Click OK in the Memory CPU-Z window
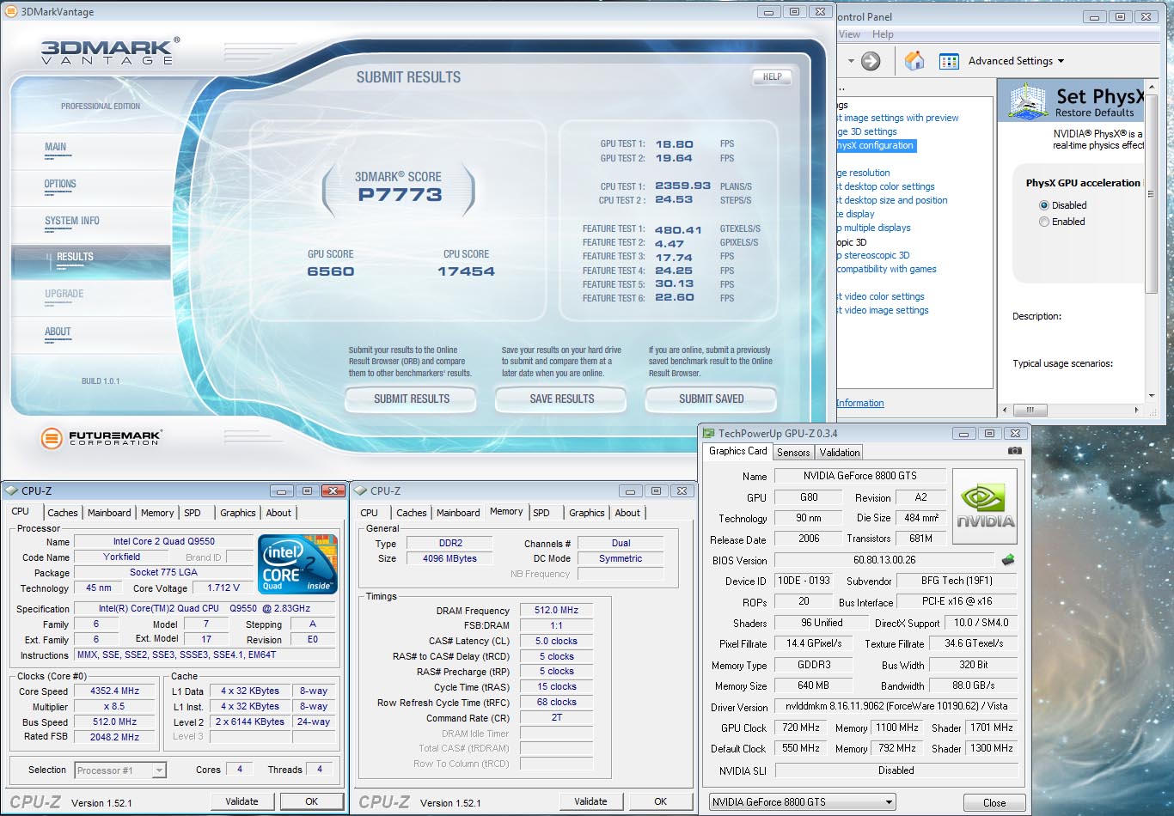The width and height of the screenshot is (1174, 816). point(660,801)
